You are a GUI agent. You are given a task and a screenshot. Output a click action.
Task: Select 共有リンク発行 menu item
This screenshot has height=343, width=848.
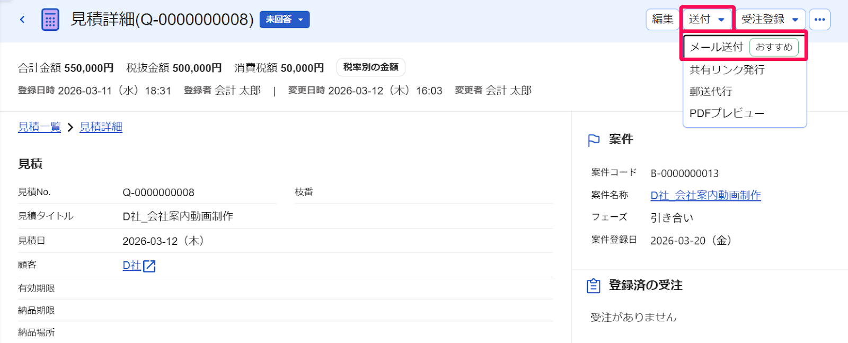pos(727,69)
